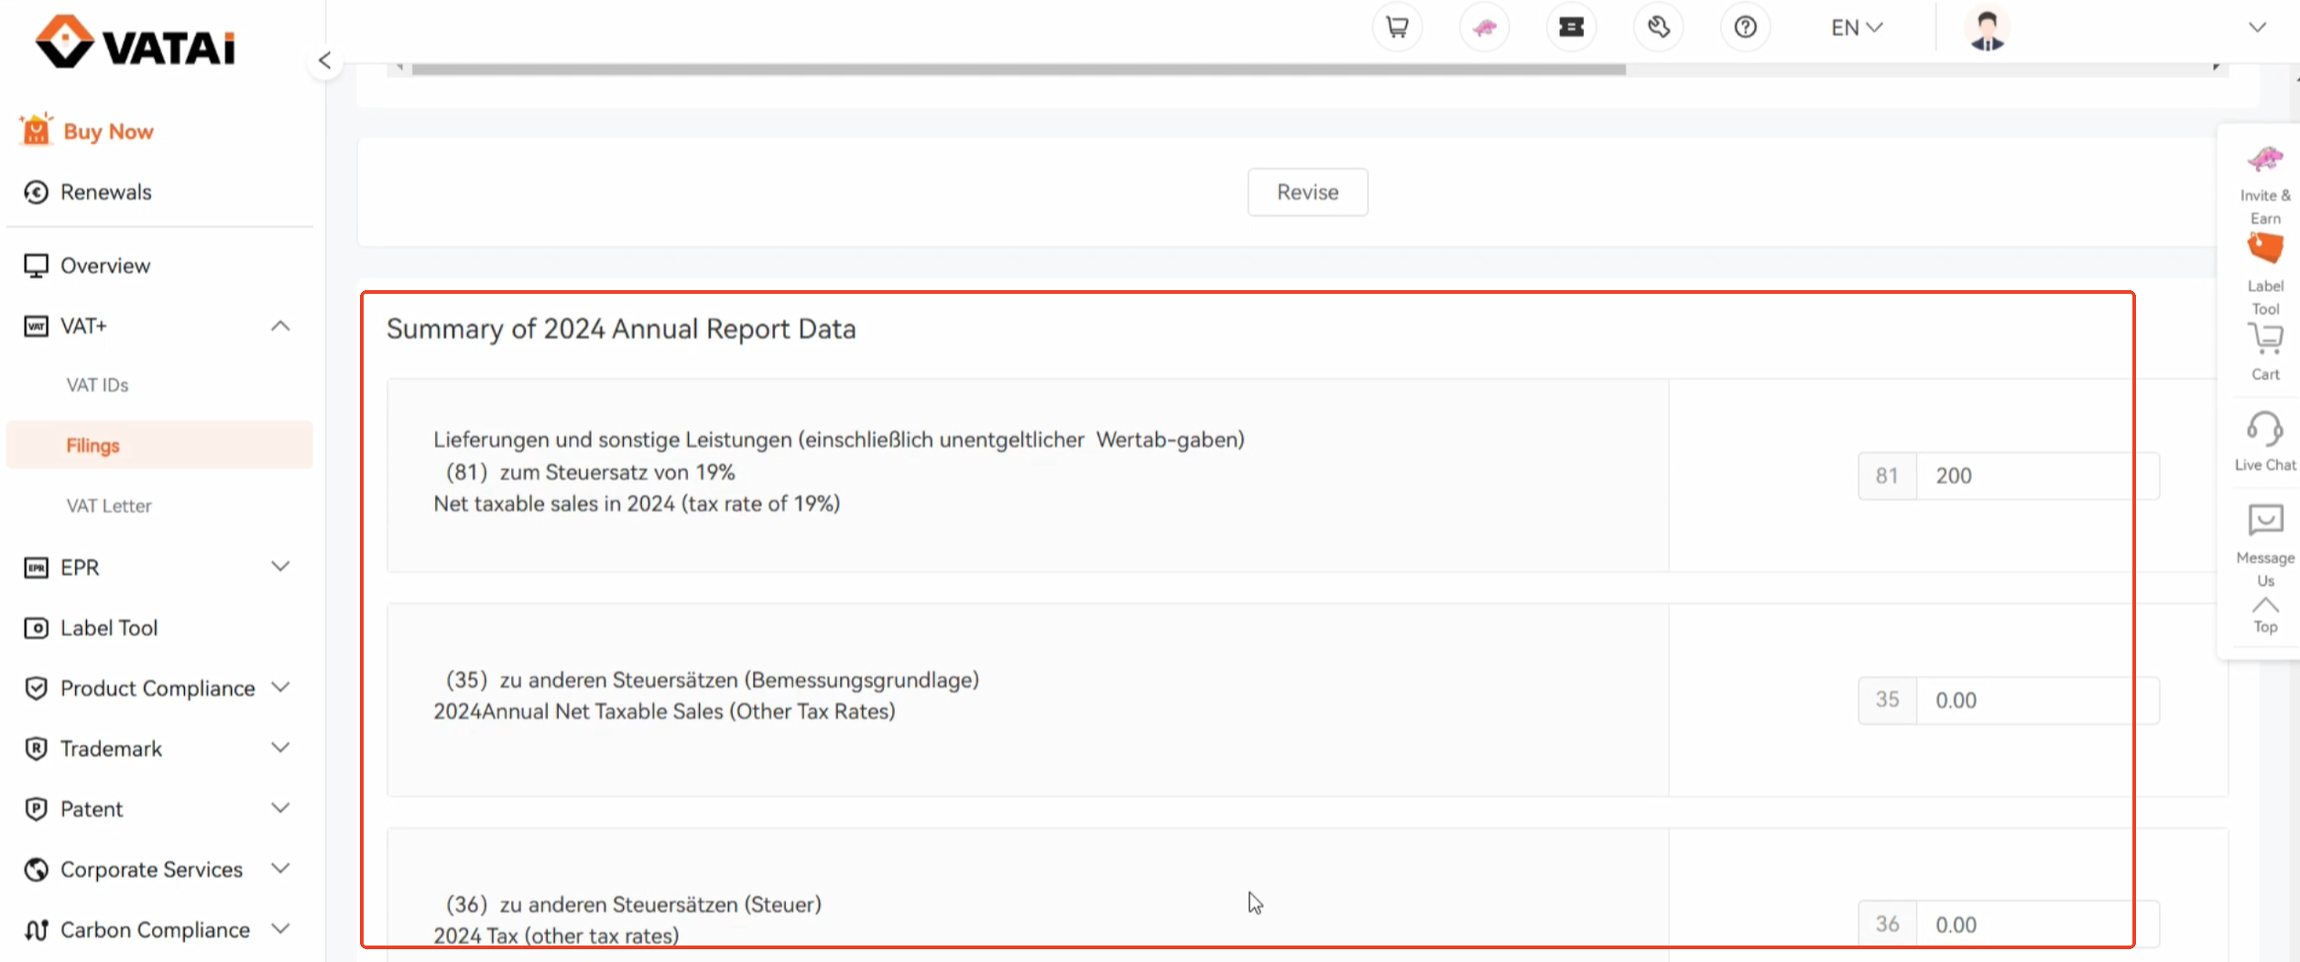Open Invite & Earn floating panel icon
Viewport: 2300px width, 962px height.
tap(2264, 159)
